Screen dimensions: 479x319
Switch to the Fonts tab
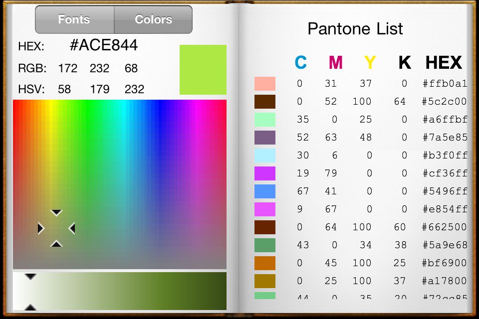pyautogui.click(x=74, y=19)
